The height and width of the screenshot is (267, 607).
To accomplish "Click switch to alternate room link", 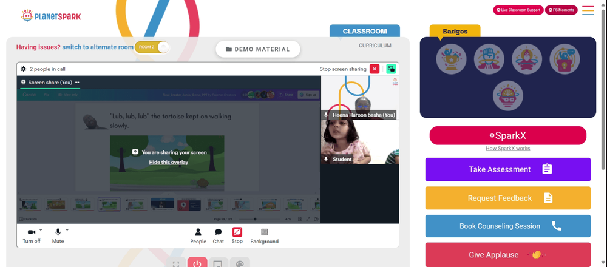I will click(98, 47).
